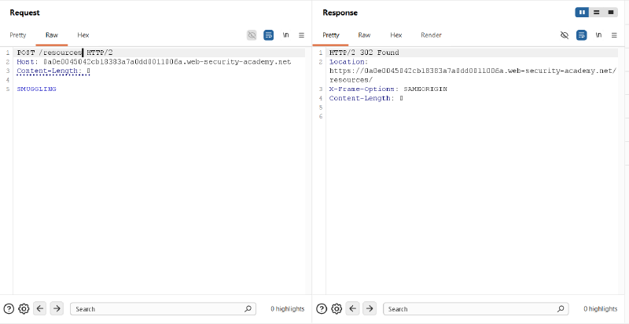Switch Request view to Pretty tab
This screenshot has width=629, height=324.
[17, 35]
